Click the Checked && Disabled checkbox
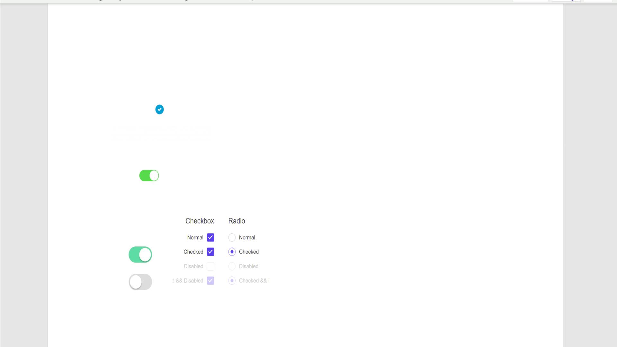The height and width of the screenshot is (347, 617). tap(210, 280)
